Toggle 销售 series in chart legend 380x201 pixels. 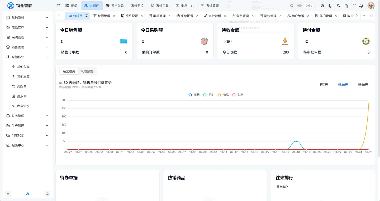194,95
